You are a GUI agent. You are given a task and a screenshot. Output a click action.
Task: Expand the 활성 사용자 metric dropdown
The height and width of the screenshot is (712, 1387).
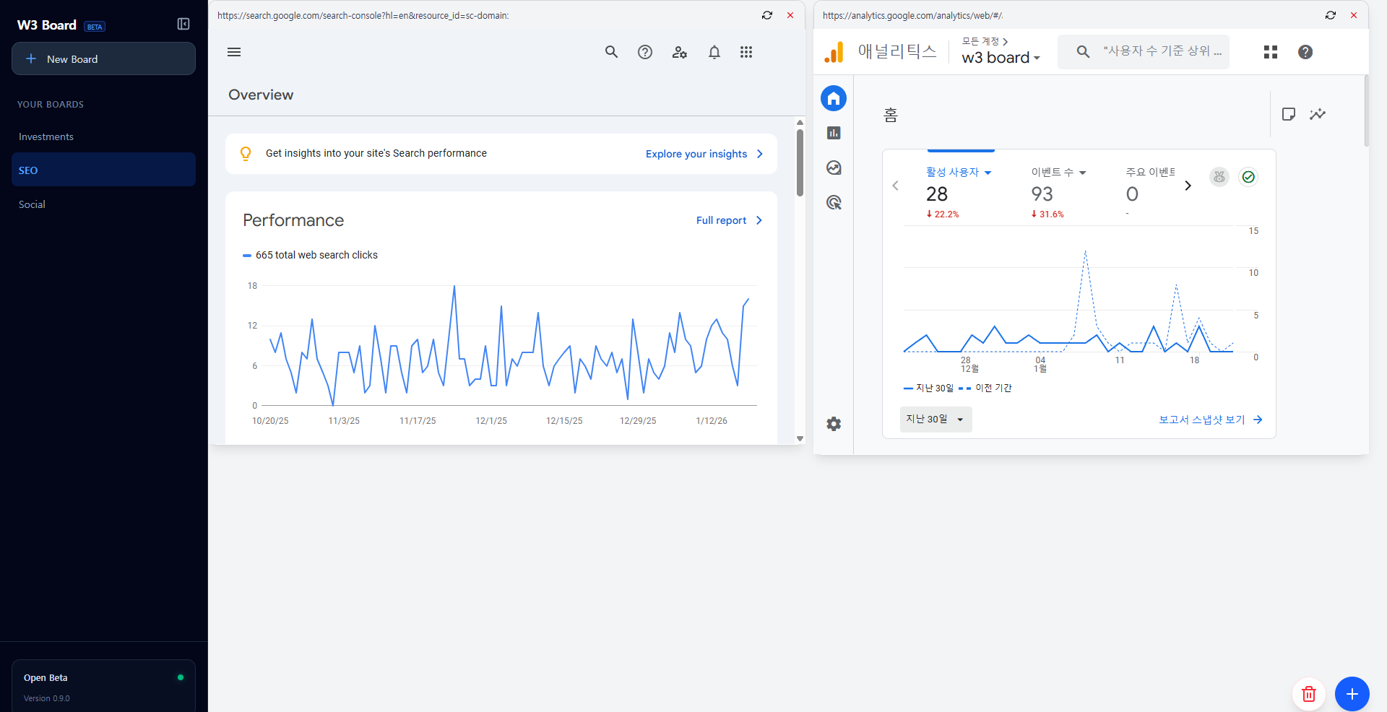click(959, 173)
